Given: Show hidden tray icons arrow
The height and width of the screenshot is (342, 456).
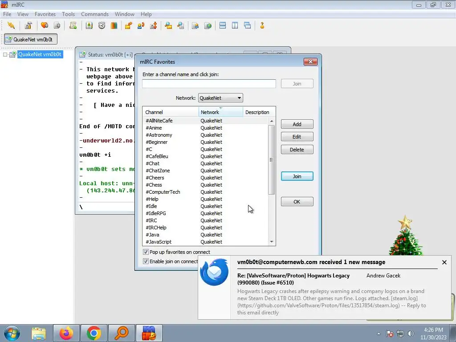Looking at the screenshot, I should [x=379, y=334].
